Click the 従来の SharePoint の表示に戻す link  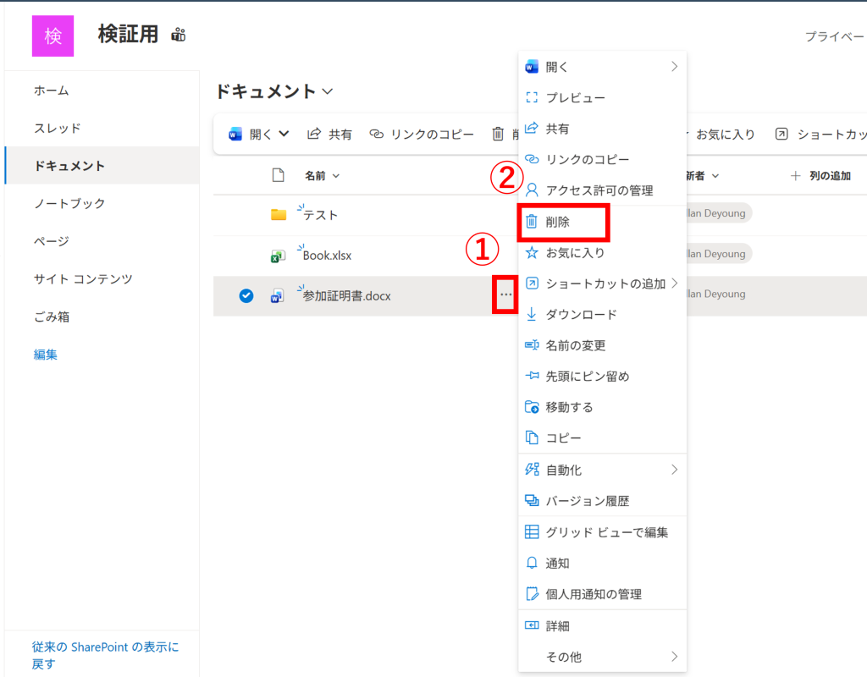point(105,655)
